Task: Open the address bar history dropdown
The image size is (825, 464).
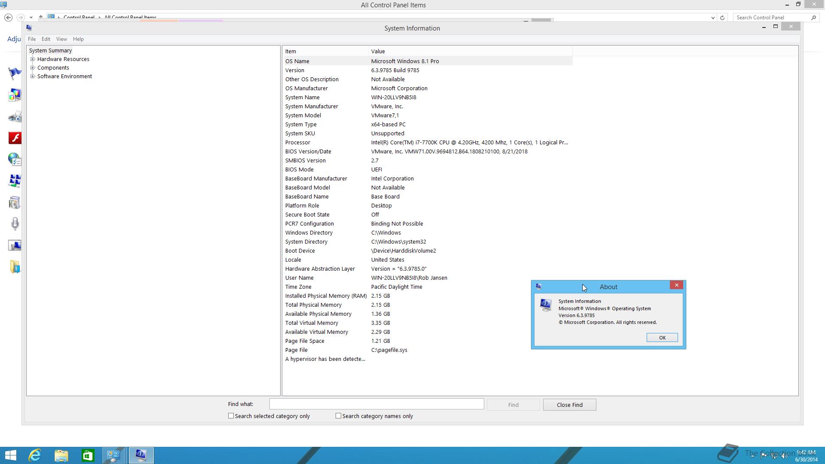Action: pyautogui.click(x=713, y=18)
